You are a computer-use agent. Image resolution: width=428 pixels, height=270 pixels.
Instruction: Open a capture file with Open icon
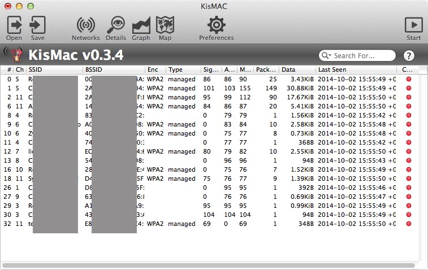(14, 25)
